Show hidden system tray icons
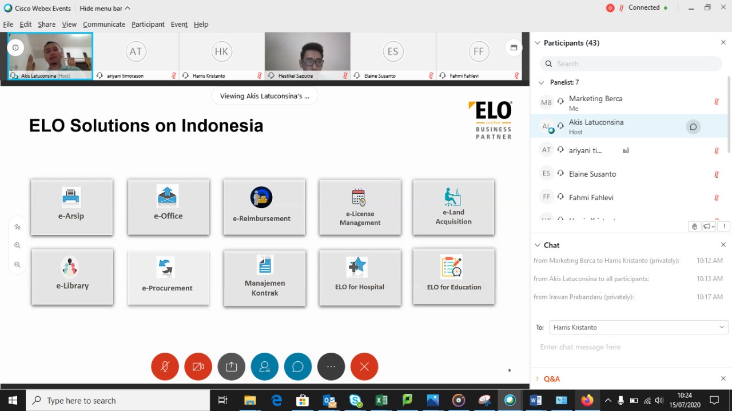 (x=608, y=400)
